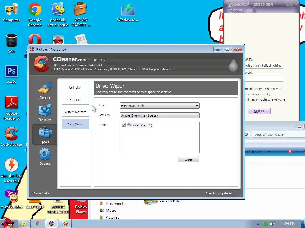
Task: Click the Yahoo ID input field
Action: click(x=264, y=66)
